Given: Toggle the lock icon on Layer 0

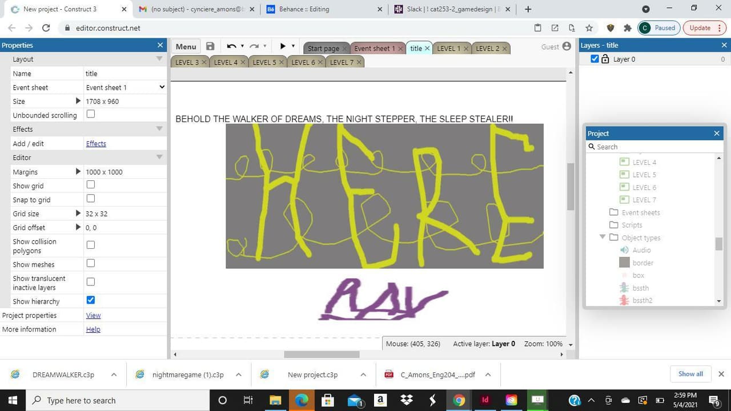Looking at the screenshot, I should (605, 59).
